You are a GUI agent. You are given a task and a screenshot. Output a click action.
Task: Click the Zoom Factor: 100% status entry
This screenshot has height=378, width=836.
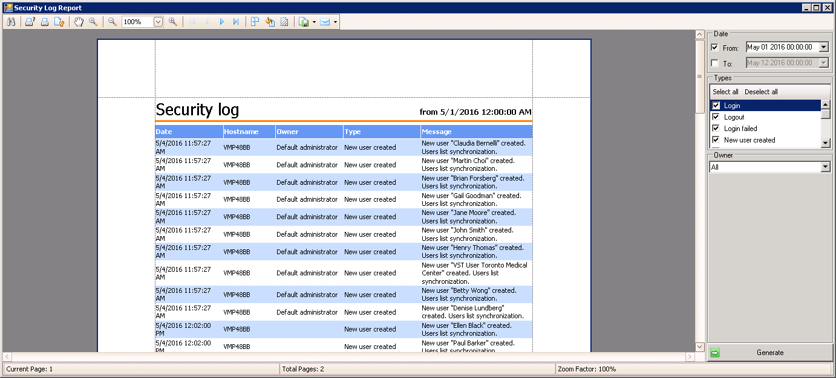pyautogui.click(x=587, y=369)
